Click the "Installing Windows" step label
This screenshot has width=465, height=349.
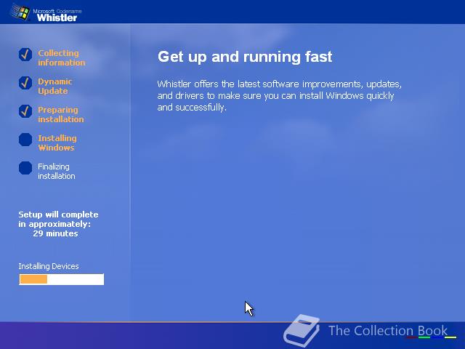(x=57, y=143)
